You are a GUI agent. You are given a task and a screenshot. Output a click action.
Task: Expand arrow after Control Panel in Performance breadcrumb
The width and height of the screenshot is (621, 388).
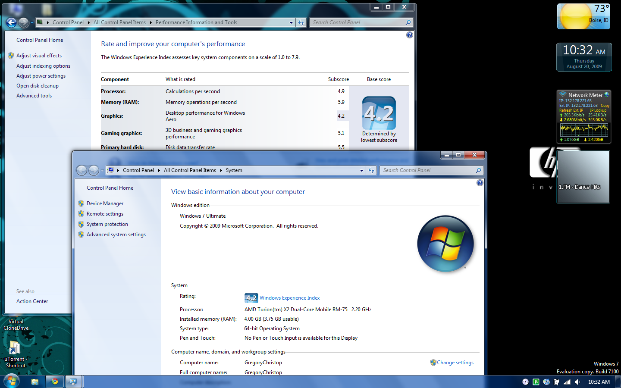click(88, 22)
